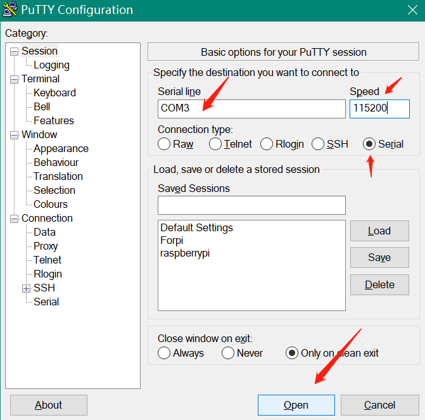Click the Speed field showing 115200
The width and height of the screenshot is (425, 420).
(x=379, y=109)
